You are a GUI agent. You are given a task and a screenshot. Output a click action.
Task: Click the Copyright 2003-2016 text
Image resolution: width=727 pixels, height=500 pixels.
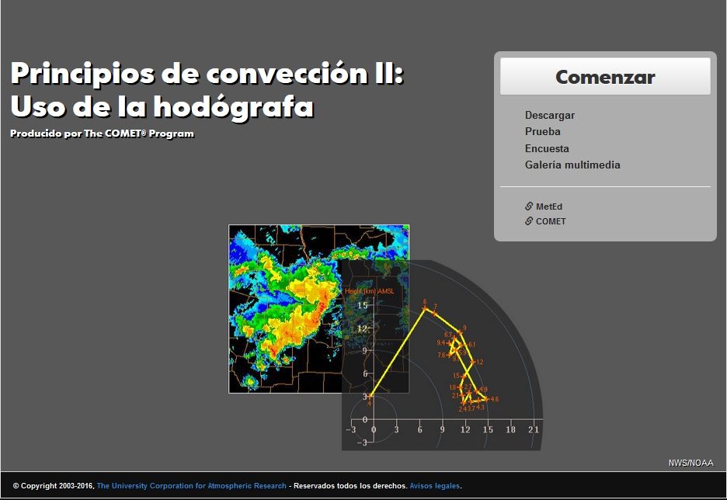coord(54,485)
